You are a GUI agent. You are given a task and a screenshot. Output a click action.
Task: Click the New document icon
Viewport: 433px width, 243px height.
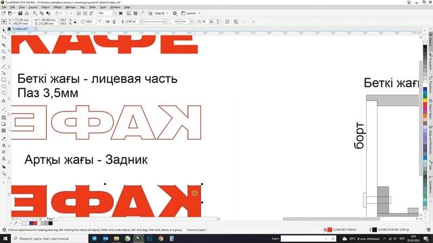(3, 13)
